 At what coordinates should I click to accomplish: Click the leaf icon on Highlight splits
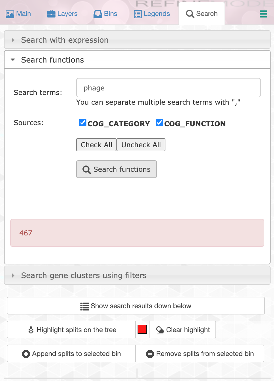click(x=31, y=330)
